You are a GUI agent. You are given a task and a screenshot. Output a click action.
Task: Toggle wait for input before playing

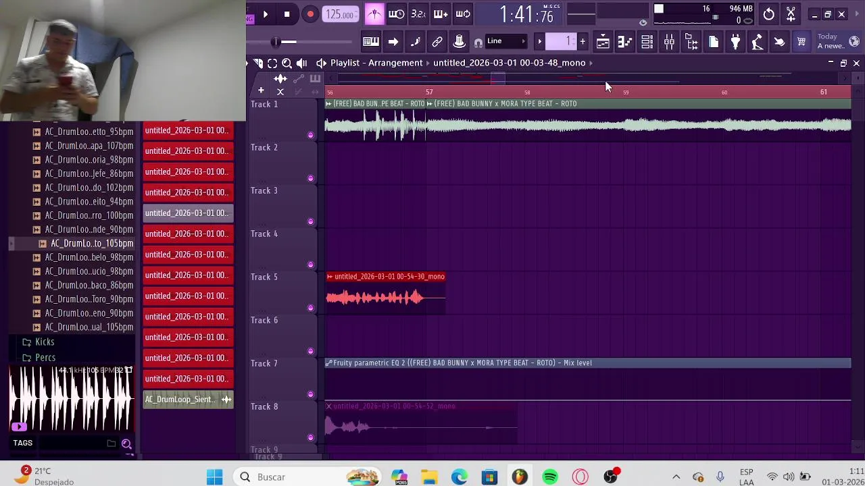pyautogui.click(x=397, y=14)
